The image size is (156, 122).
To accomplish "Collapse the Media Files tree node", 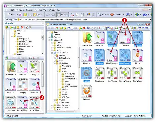I will click(x=55, y=63).
